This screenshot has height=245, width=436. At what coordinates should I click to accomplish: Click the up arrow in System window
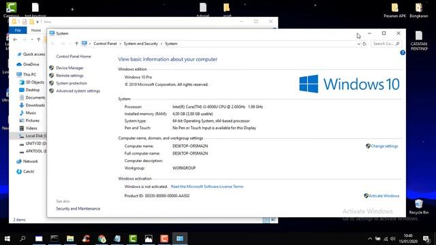tap(76, 44)
